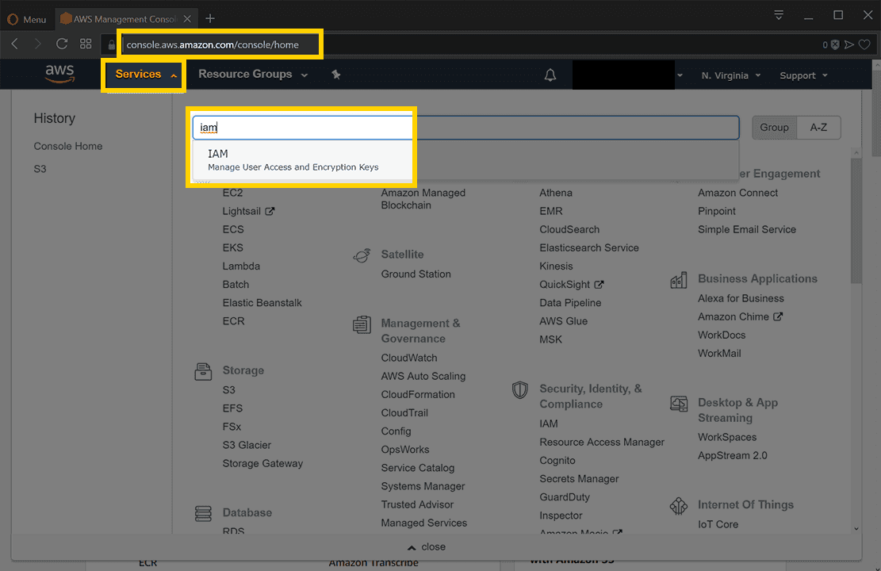Open the Support menu
The width and height of the screenshot is (881, 571).
click(803, 75)
